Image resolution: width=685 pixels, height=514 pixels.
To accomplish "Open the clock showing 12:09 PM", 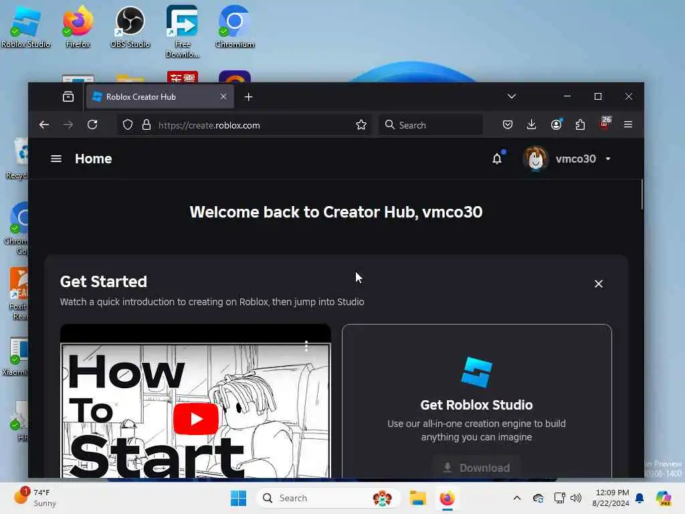I will click(x=611, y=498).
